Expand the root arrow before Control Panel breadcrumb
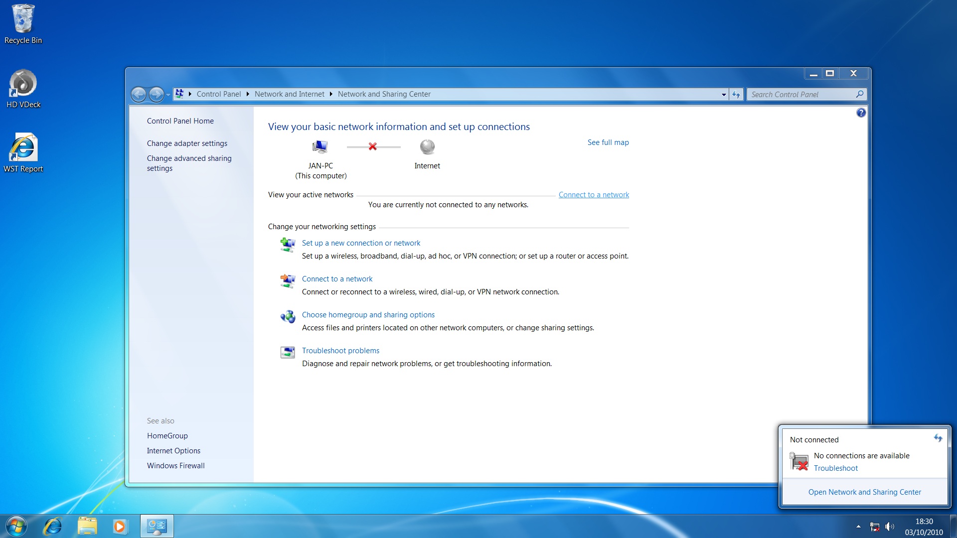The height and width of the screenshot is (538, 957). (190, 94)
